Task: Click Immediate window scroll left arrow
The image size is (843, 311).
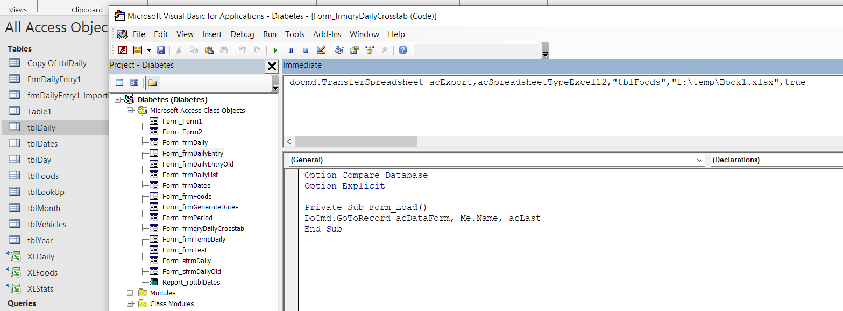Action: point(288,141)
